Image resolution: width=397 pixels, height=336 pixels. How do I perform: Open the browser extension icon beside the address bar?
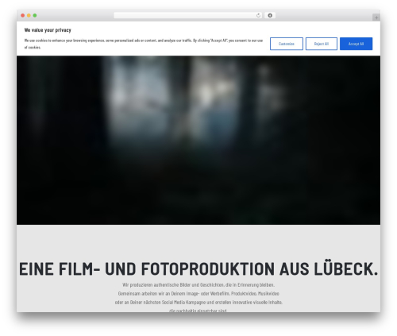pos(270,16)
